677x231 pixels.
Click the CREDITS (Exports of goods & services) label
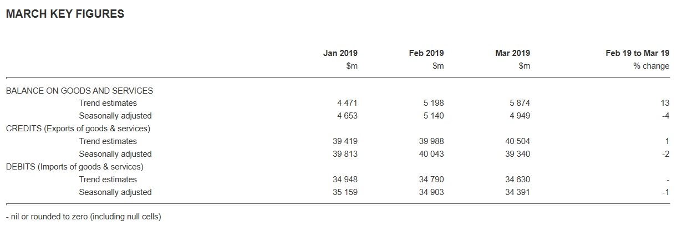click(78, 129)
